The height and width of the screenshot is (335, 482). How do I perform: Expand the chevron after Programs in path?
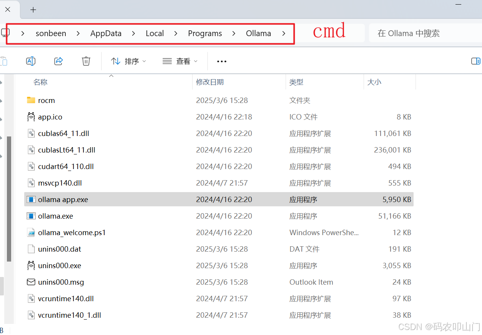pyautogui.click(x=234, y=33)
